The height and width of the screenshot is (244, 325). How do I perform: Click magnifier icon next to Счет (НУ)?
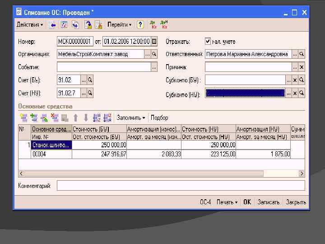pos(90,93)
